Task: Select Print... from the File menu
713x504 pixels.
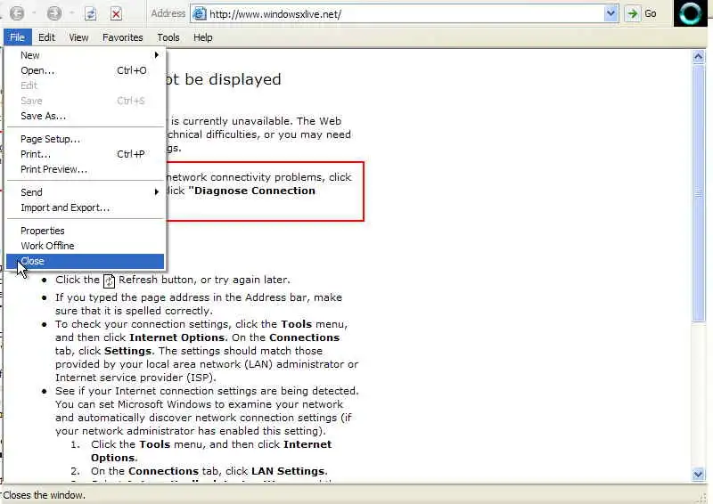Action: [85, 154]
